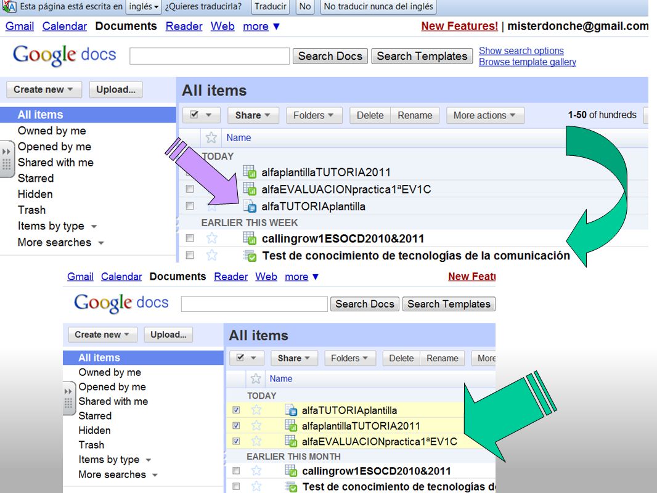Click the star column header in the lower list
This screenshot has height=493, width=657.
(256, 378)
